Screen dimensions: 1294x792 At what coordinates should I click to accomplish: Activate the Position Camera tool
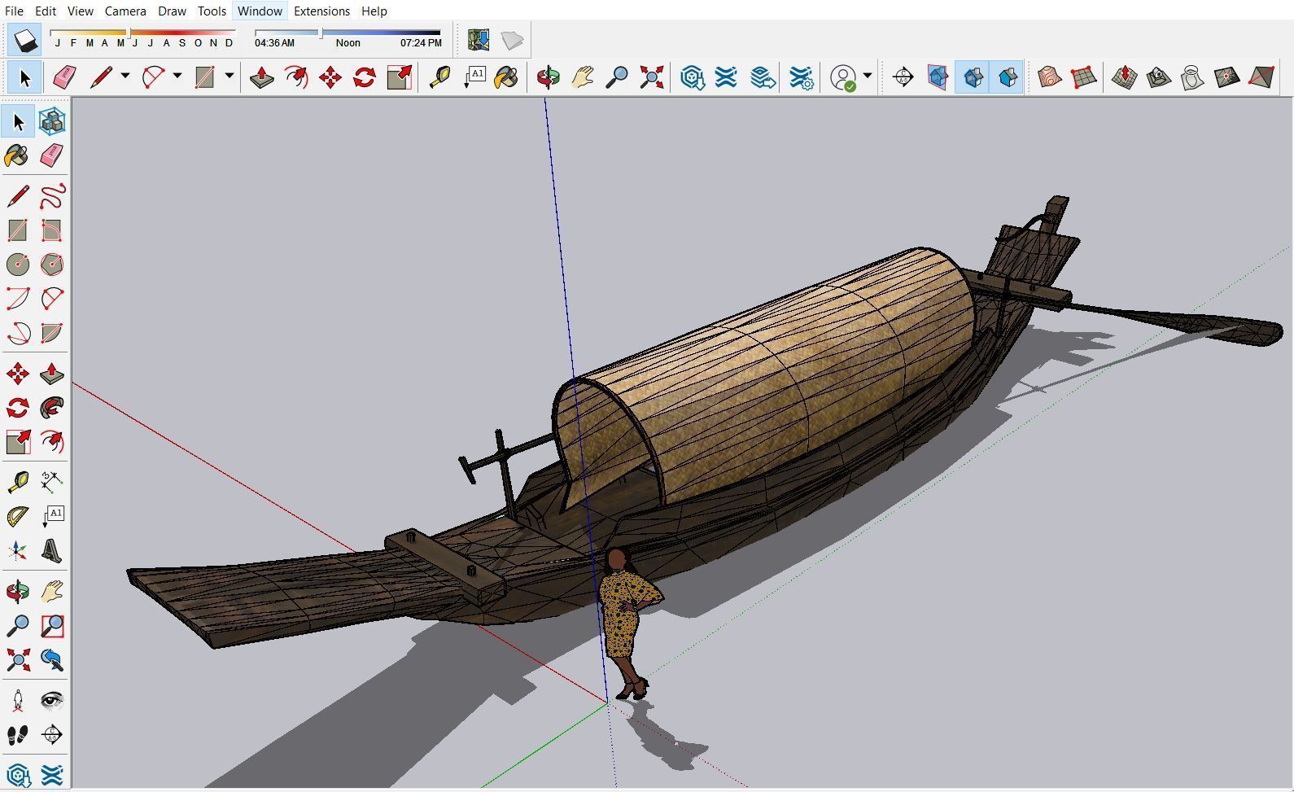(18, 701)
